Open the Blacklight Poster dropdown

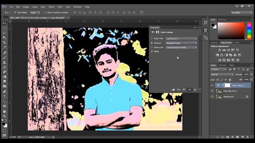click(181, 43)
